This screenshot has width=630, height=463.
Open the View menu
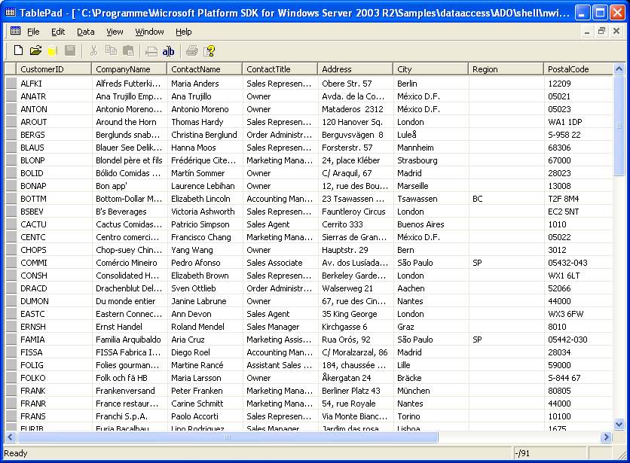click(x=115, y=32)
